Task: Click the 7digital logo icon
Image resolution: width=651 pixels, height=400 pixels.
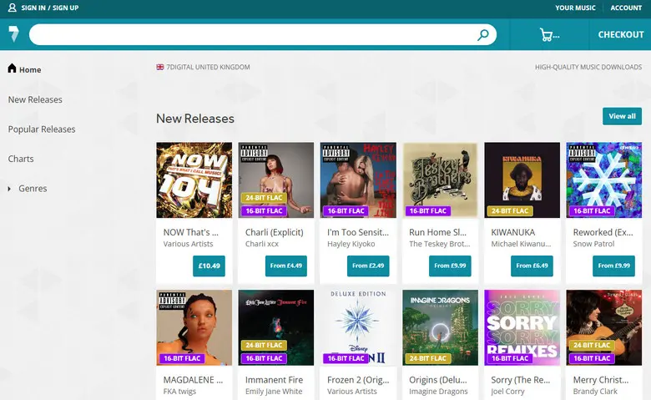Action: coord(13,34)
